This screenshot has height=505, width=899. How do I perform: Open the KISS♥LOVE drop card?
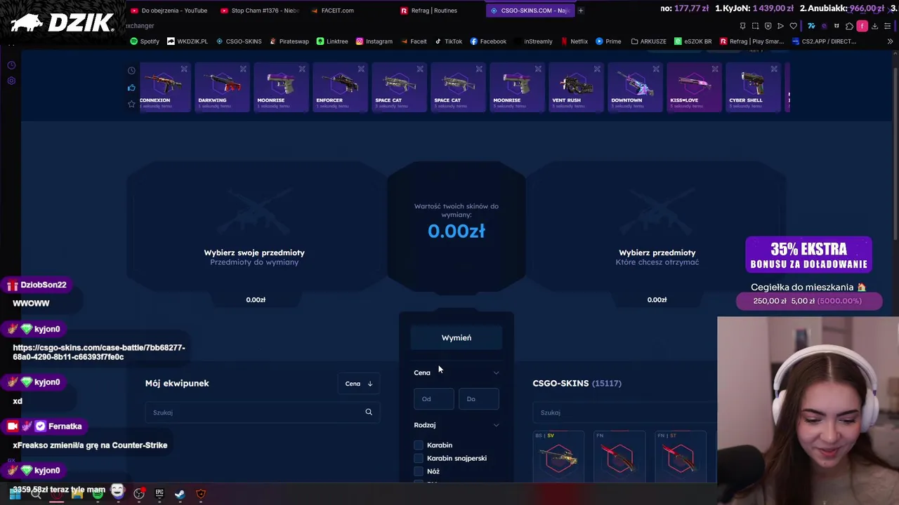click(x=694, y=87)
